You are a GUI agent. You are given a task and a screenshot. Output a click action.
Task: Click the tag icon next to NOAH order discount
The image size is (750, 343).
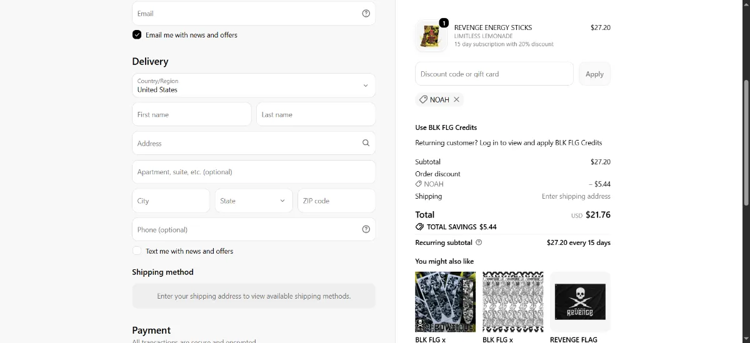click(418, 184)
